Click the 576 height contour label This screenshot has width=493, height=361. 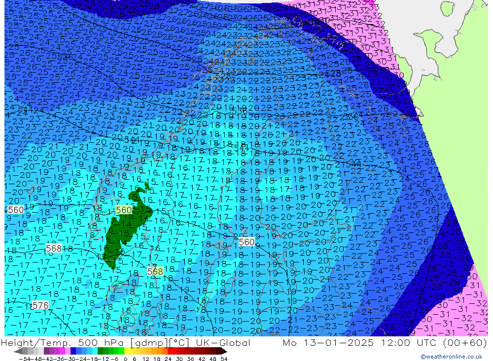coord(40,305)
